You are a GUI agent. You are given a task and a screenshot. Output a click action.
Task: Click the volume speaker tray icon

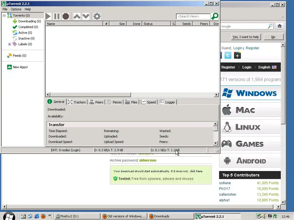(264, 217)
